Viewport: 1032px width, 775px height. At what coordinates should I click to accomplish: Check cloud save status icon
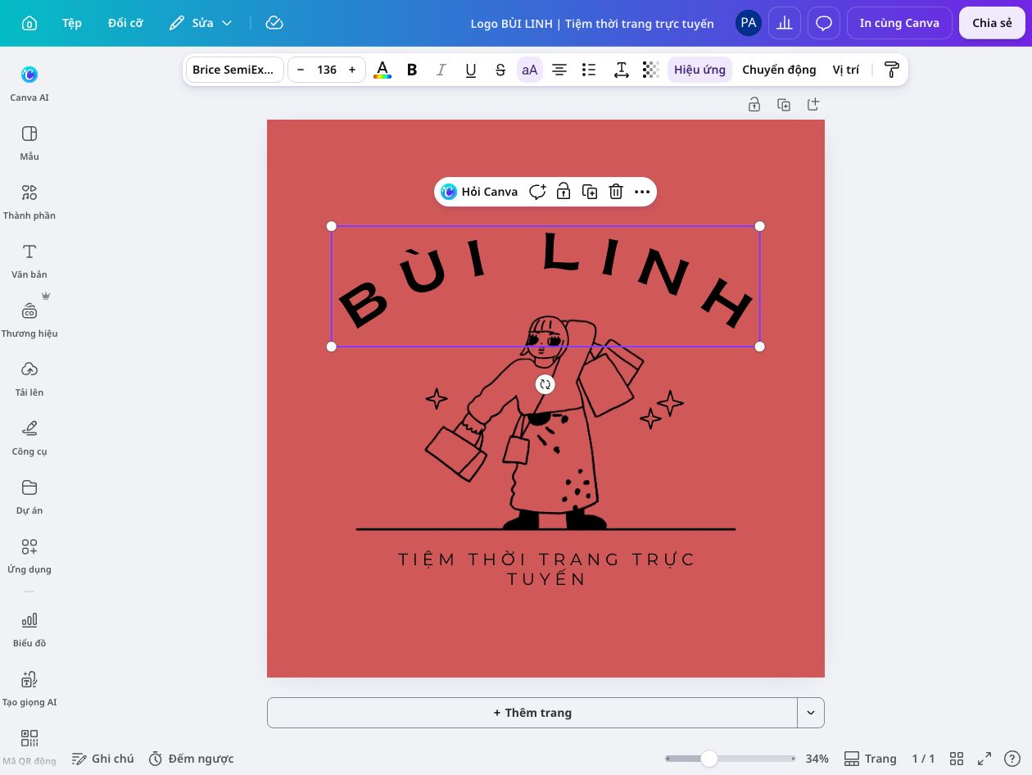275,23
